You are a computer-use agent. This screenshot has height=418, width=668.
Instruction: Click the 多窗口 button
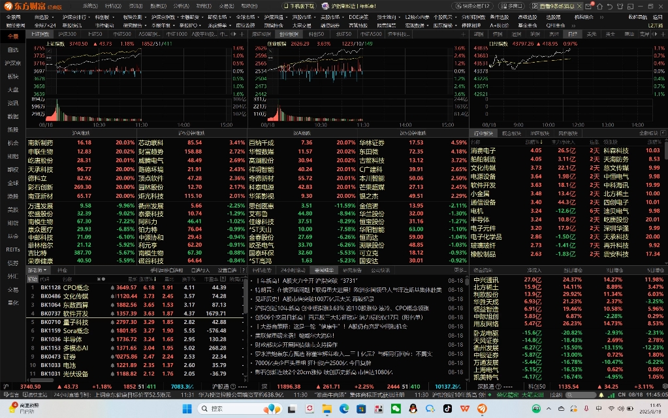tap(511, 7)
